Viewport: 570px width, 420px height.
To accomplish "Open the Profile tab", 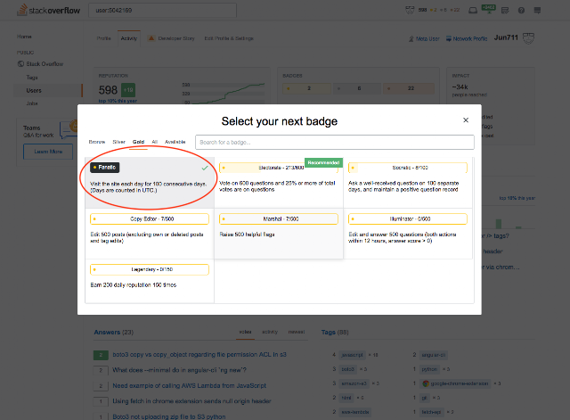I will (103, 38).
